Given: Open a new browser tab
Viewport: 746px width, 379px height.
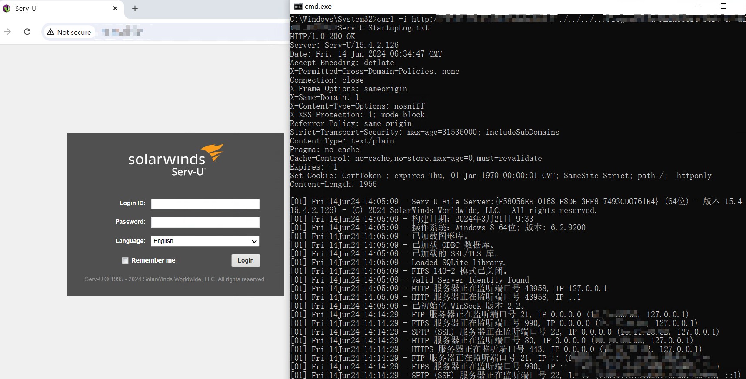Looking at the screenshot, I should point(135,8).
